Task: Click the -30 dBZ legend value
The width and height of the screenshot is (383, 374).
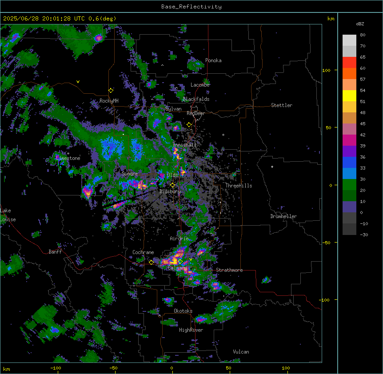Action: point(364,235)
